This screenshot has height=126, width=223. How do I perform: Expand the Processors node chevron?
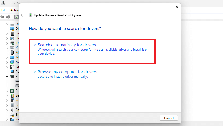coord(7,91)
